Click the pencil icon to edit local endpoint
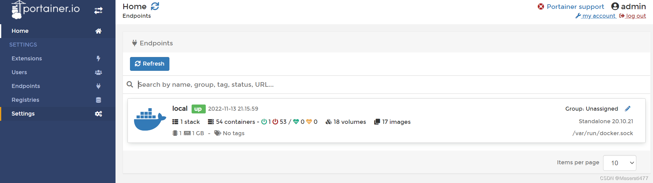The width and height of the screenshot is (653, 183). 627,109
